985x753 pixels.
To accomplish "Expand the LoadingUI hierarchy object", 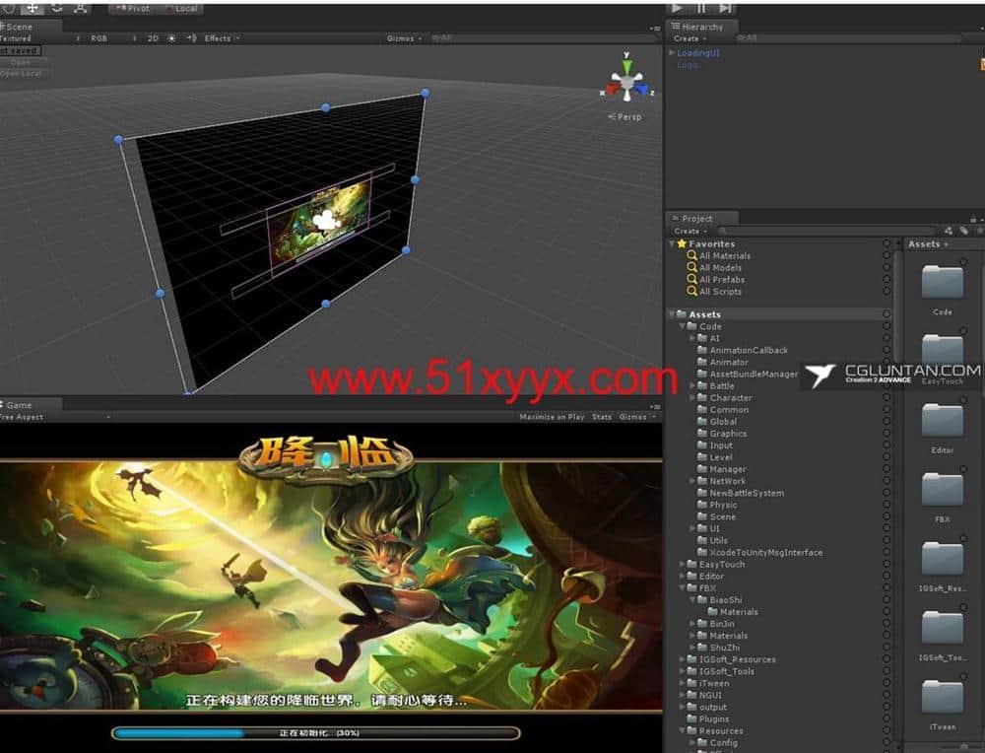I will pos(672,53).
